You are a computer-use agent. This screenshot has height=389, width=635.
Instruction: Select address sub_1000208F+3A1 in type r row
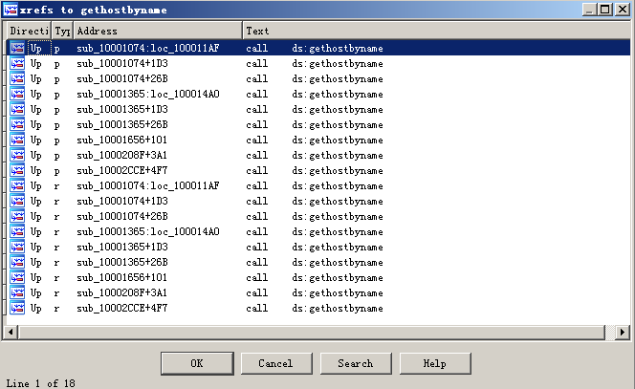point(121,292)
